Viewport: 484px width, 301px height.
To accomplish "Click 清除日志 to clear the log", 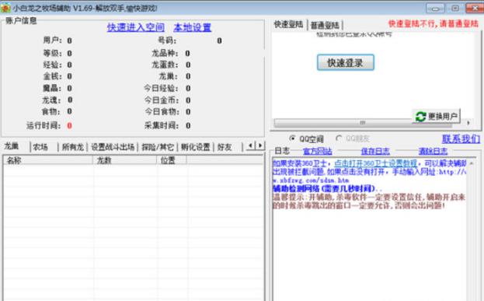I will (x=433, y=151).
